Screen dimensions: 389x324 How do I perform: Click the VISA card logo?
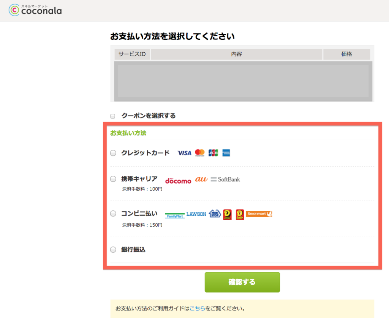tap(184, 153)
